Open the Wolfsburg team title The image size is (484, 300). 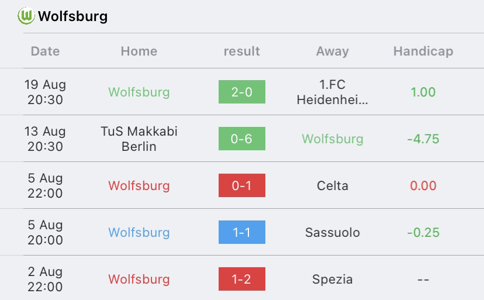coord(73,16)
